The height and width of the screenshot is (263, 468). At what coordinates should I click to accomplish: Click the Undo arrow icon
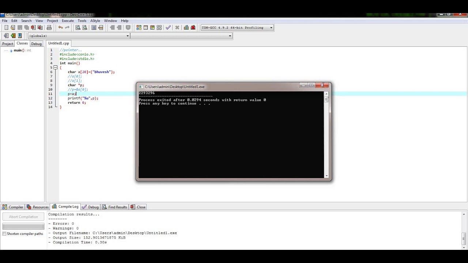click(60, 27)
